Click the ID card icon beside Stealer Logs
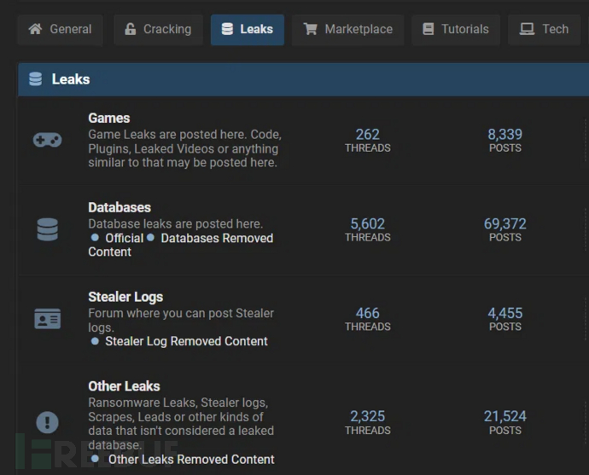 point(47,319)
